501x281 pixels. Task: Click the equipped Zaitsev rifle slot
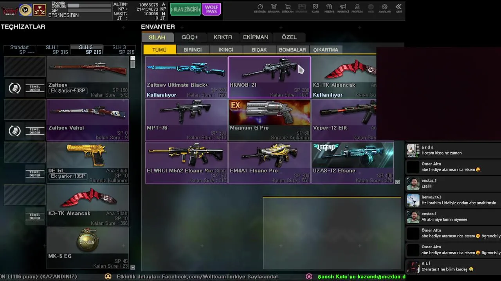pyautogui.click(x=88, y=77)
